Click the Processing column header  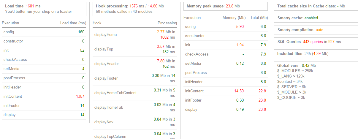tap(167, 23)
